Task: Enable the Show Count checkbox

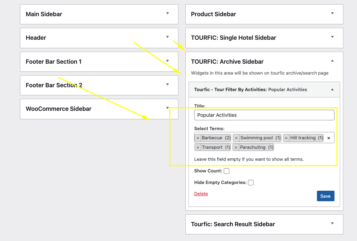Action: point(227,171)
